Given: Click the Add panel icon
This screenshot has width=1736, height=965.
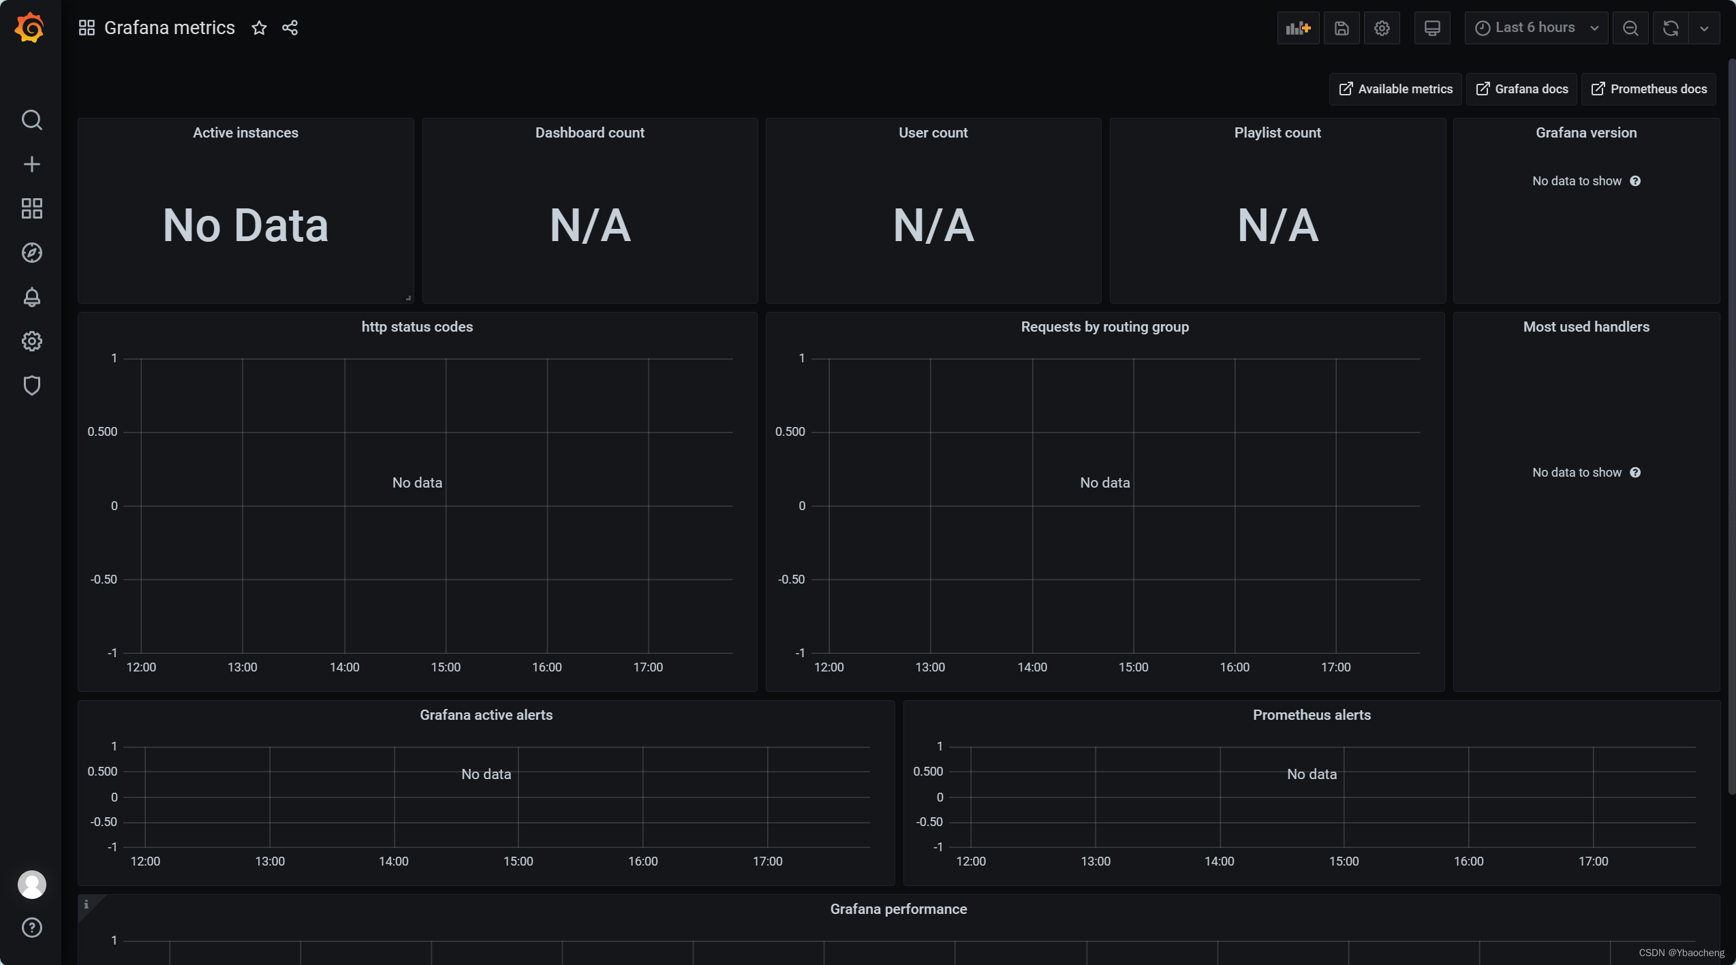Looking at the screenshot, I should [1298, 28].
